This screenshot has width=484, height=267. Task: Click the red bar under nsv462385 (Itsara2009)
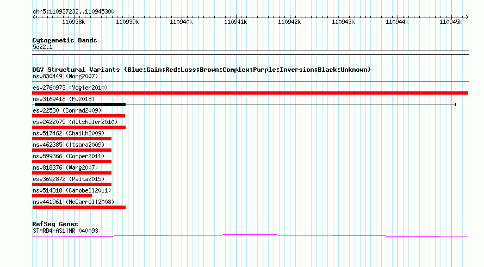[72, 150]
